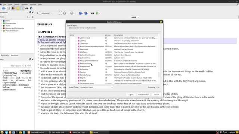Check the JOGlory work checkbox
This screenshot has height=134, width=239.
pos(76,41)
